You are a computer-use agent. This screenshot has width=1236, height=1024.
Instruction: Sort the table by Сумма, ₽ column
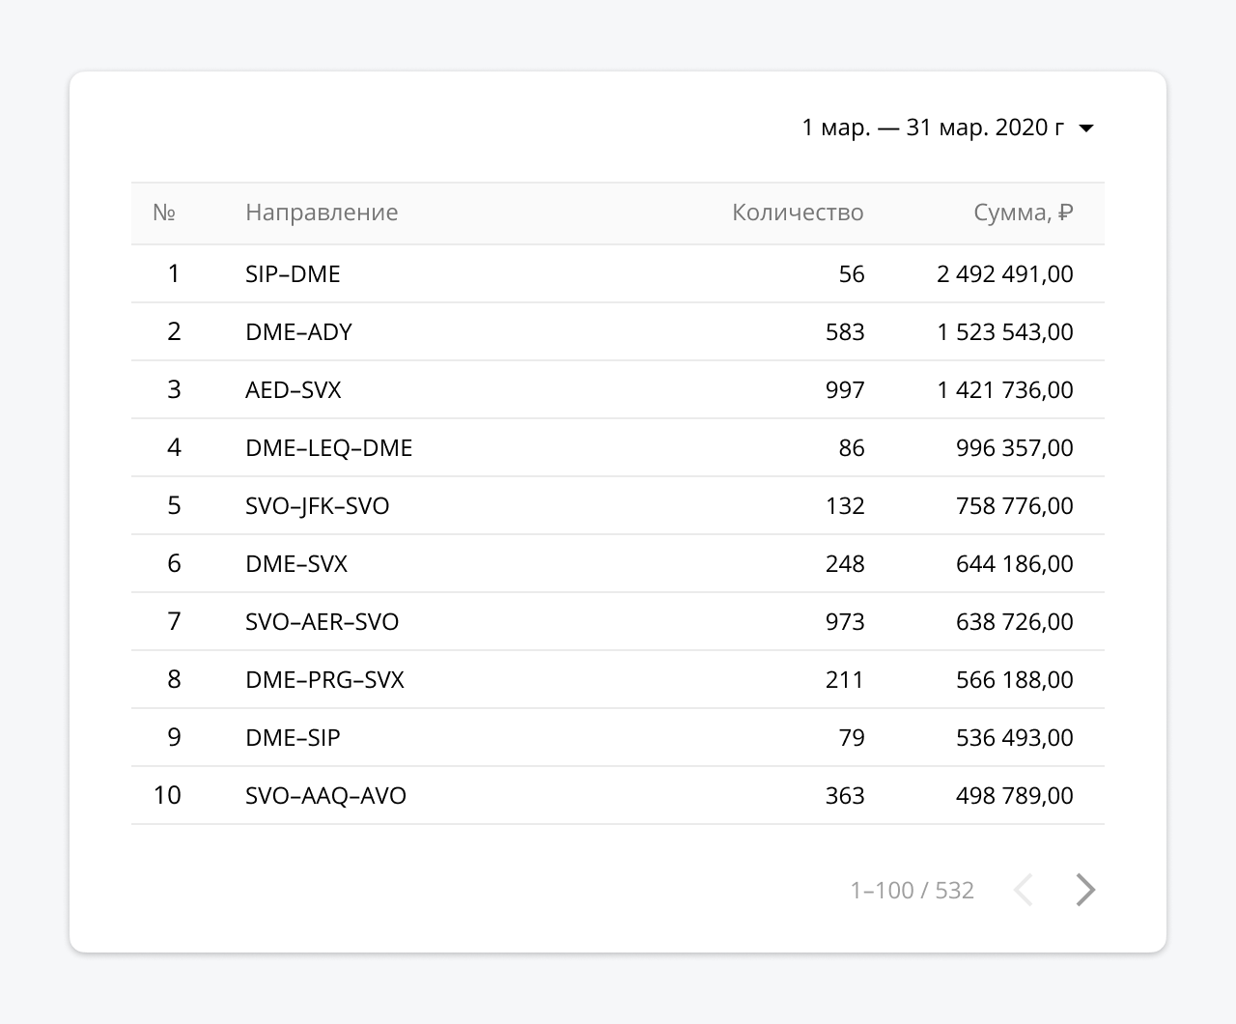(x=1024, y=213)
